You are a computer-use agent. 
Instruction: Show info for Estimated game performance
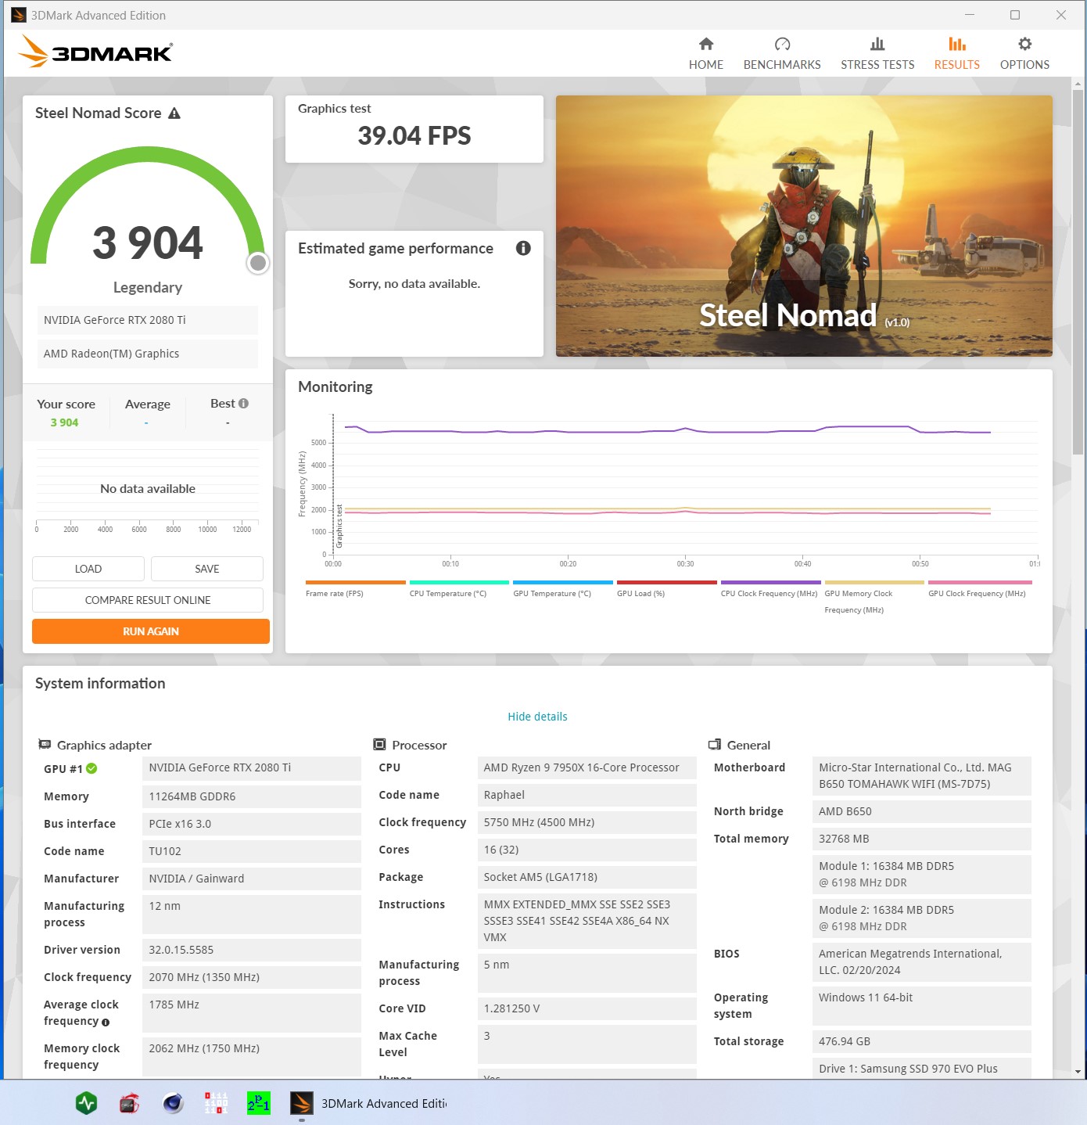click(x=523, y=248)
